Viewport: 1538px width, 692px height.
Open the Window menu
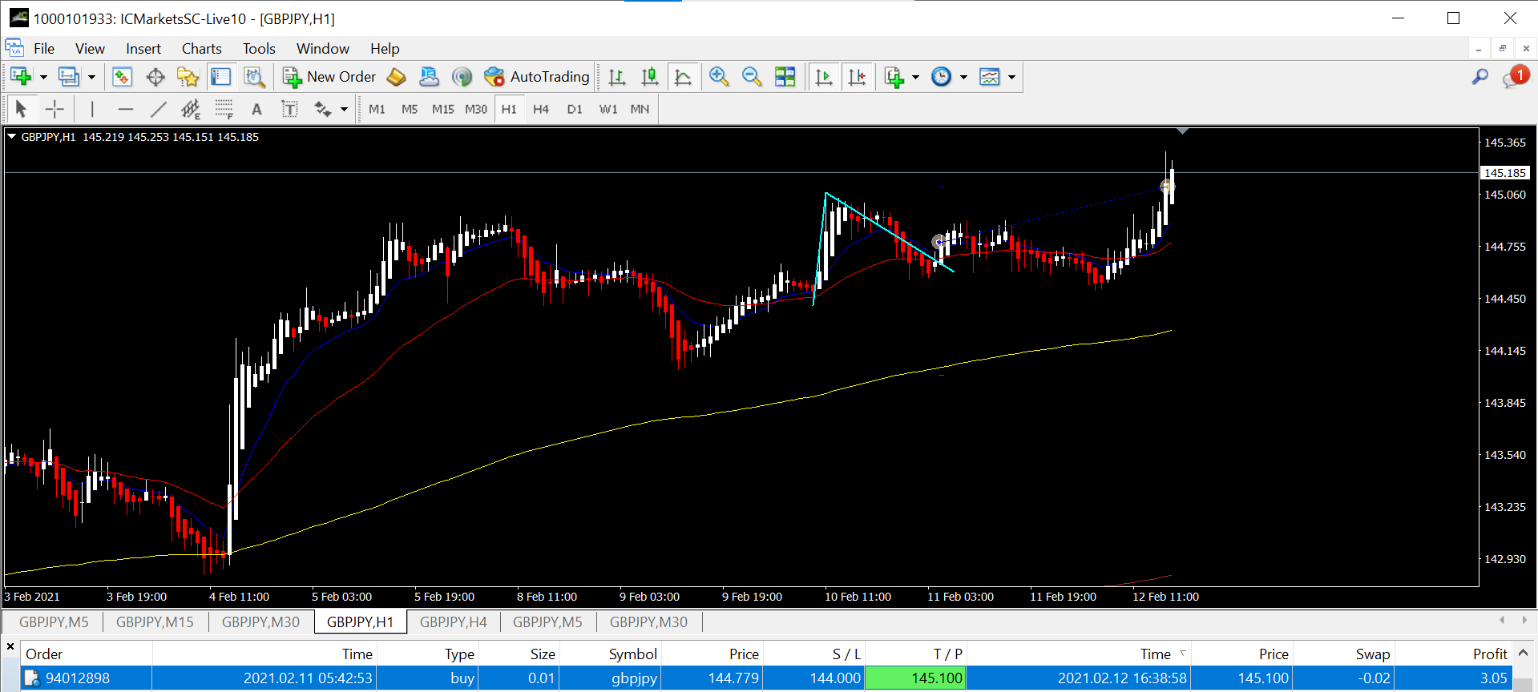pyautogui.click(x=323, y=49)
